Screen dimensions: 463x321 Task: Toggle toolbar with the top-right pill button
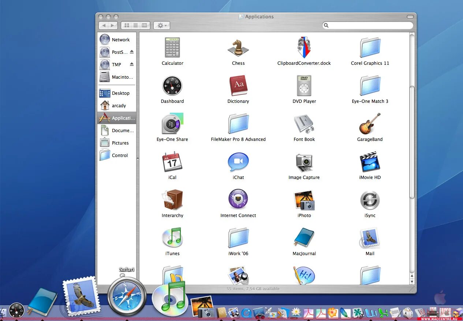[x=411, y=17]
